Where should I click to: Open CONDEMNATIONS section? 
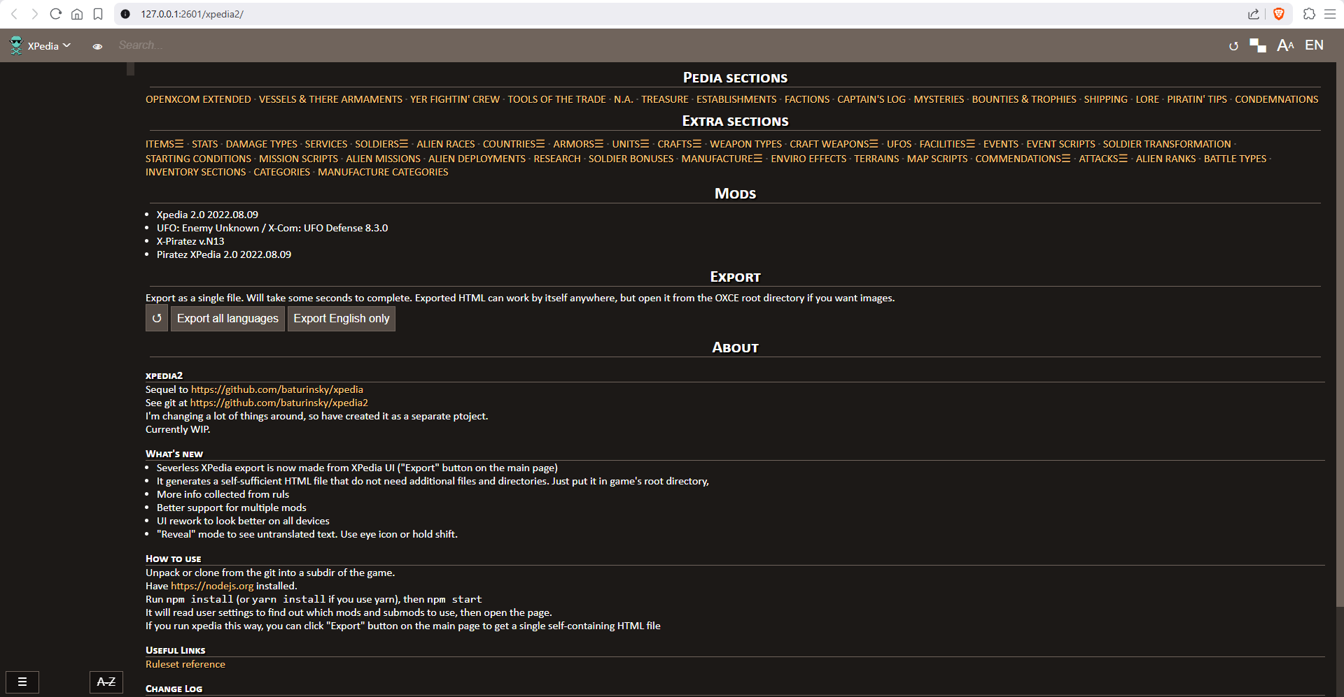click(1276, 99)
